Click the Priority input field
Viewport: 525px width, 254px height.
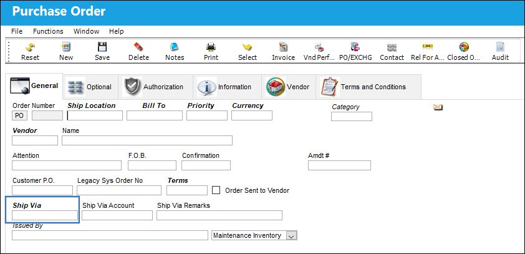[x=207, y=115]
